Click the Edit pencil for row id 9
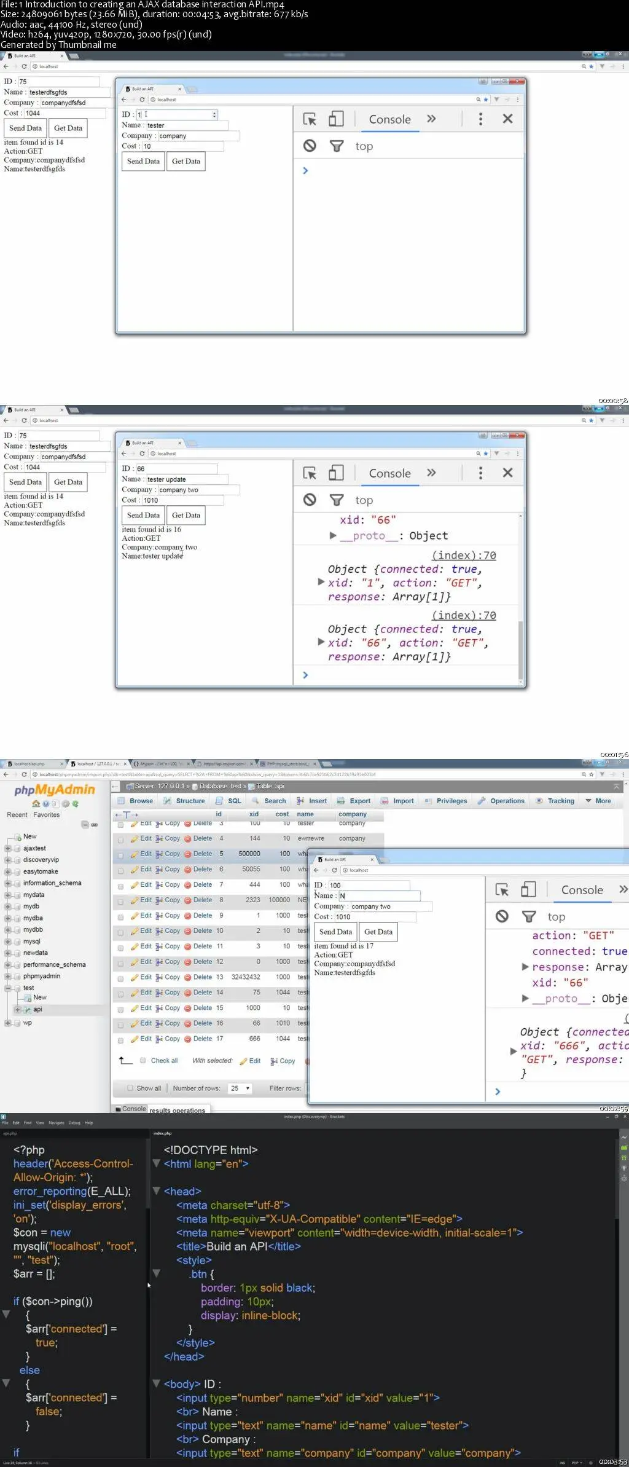Screen dimensions: 629x1467 pos(134,916)
